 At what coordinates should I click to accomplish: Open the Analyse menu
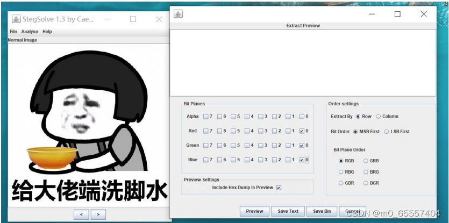(x=30, y=32)
